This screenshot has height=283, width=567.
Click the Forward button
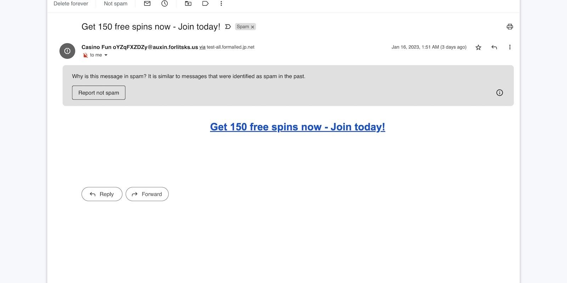point(147,194)
